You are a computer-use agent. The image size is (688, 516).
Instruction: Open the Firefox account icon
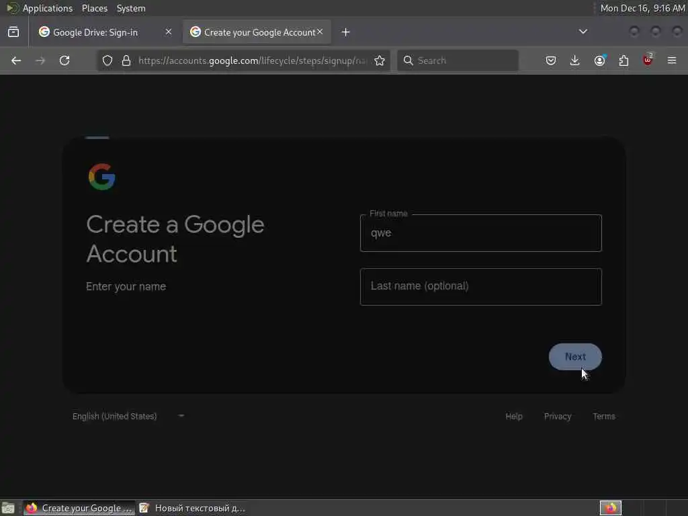[x=599, y=60]
